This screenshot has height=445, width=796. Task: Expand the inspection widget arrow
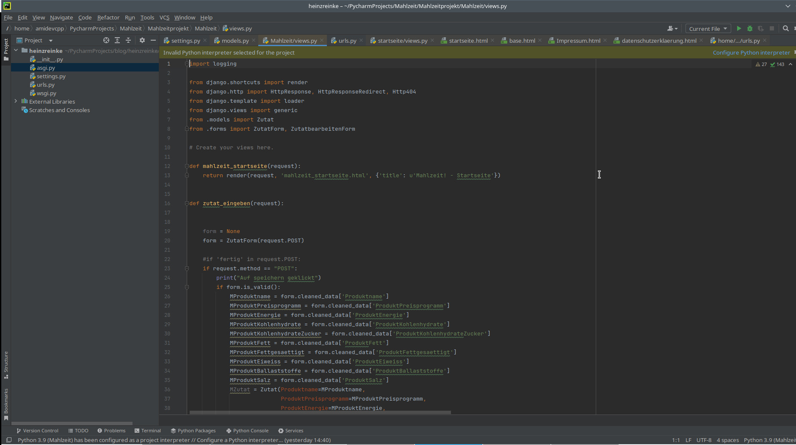click(x=790, y=64)
